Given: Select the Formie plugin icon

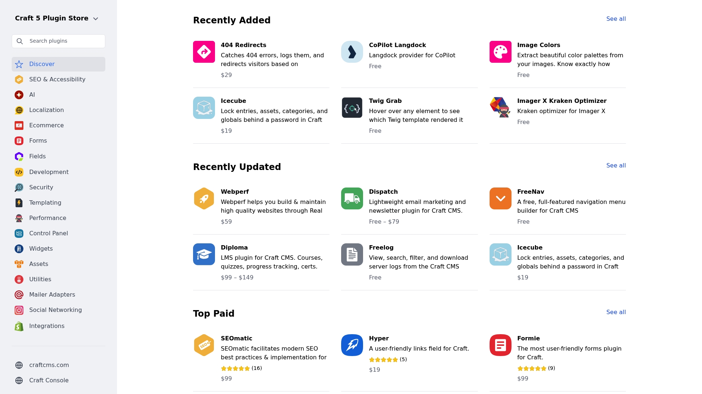Looking at the screenshot, I should coord(500,345).
